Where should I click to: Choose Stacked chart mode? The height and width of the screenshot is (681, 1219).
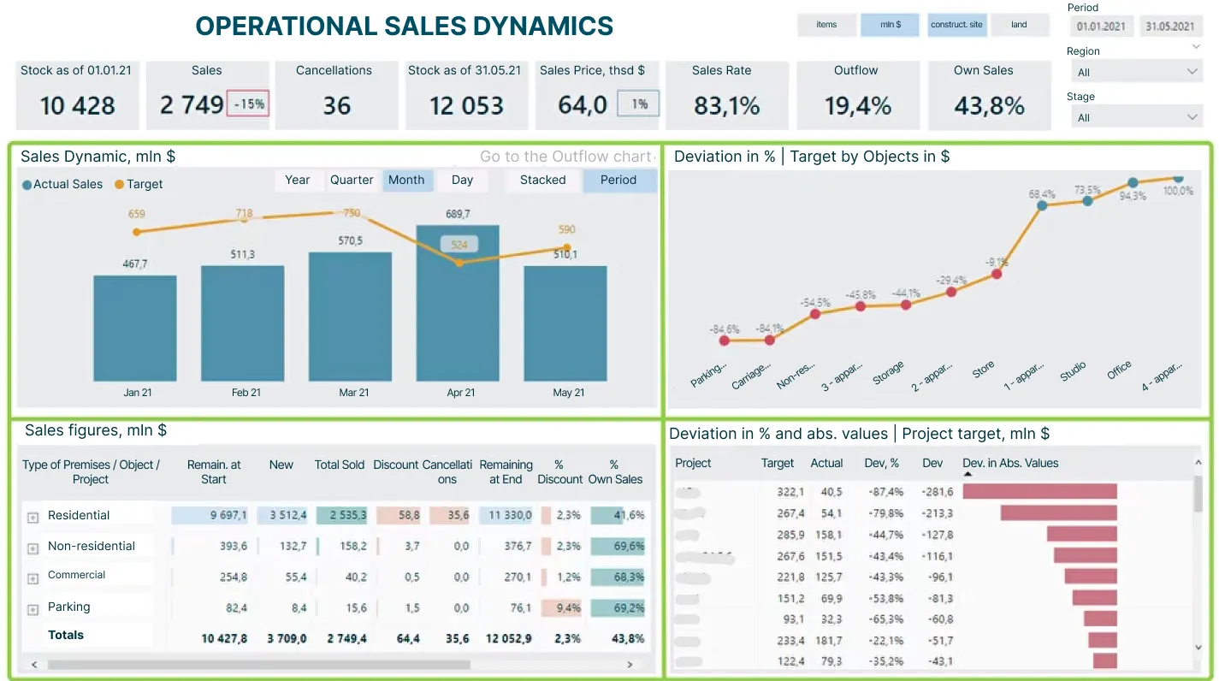(x=543, y=180)
